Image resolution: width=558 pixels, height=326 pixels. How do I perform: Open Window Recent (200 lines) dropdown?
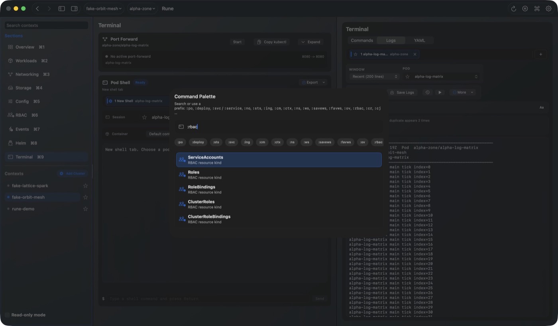pos(375,77)
